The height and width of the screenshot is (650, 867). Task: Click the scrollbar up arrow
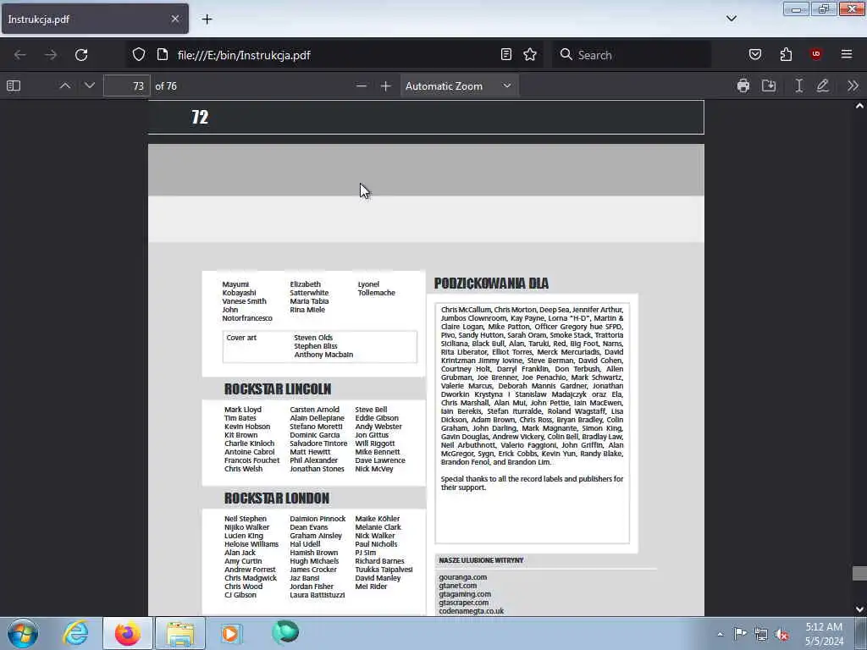[859, 106]
